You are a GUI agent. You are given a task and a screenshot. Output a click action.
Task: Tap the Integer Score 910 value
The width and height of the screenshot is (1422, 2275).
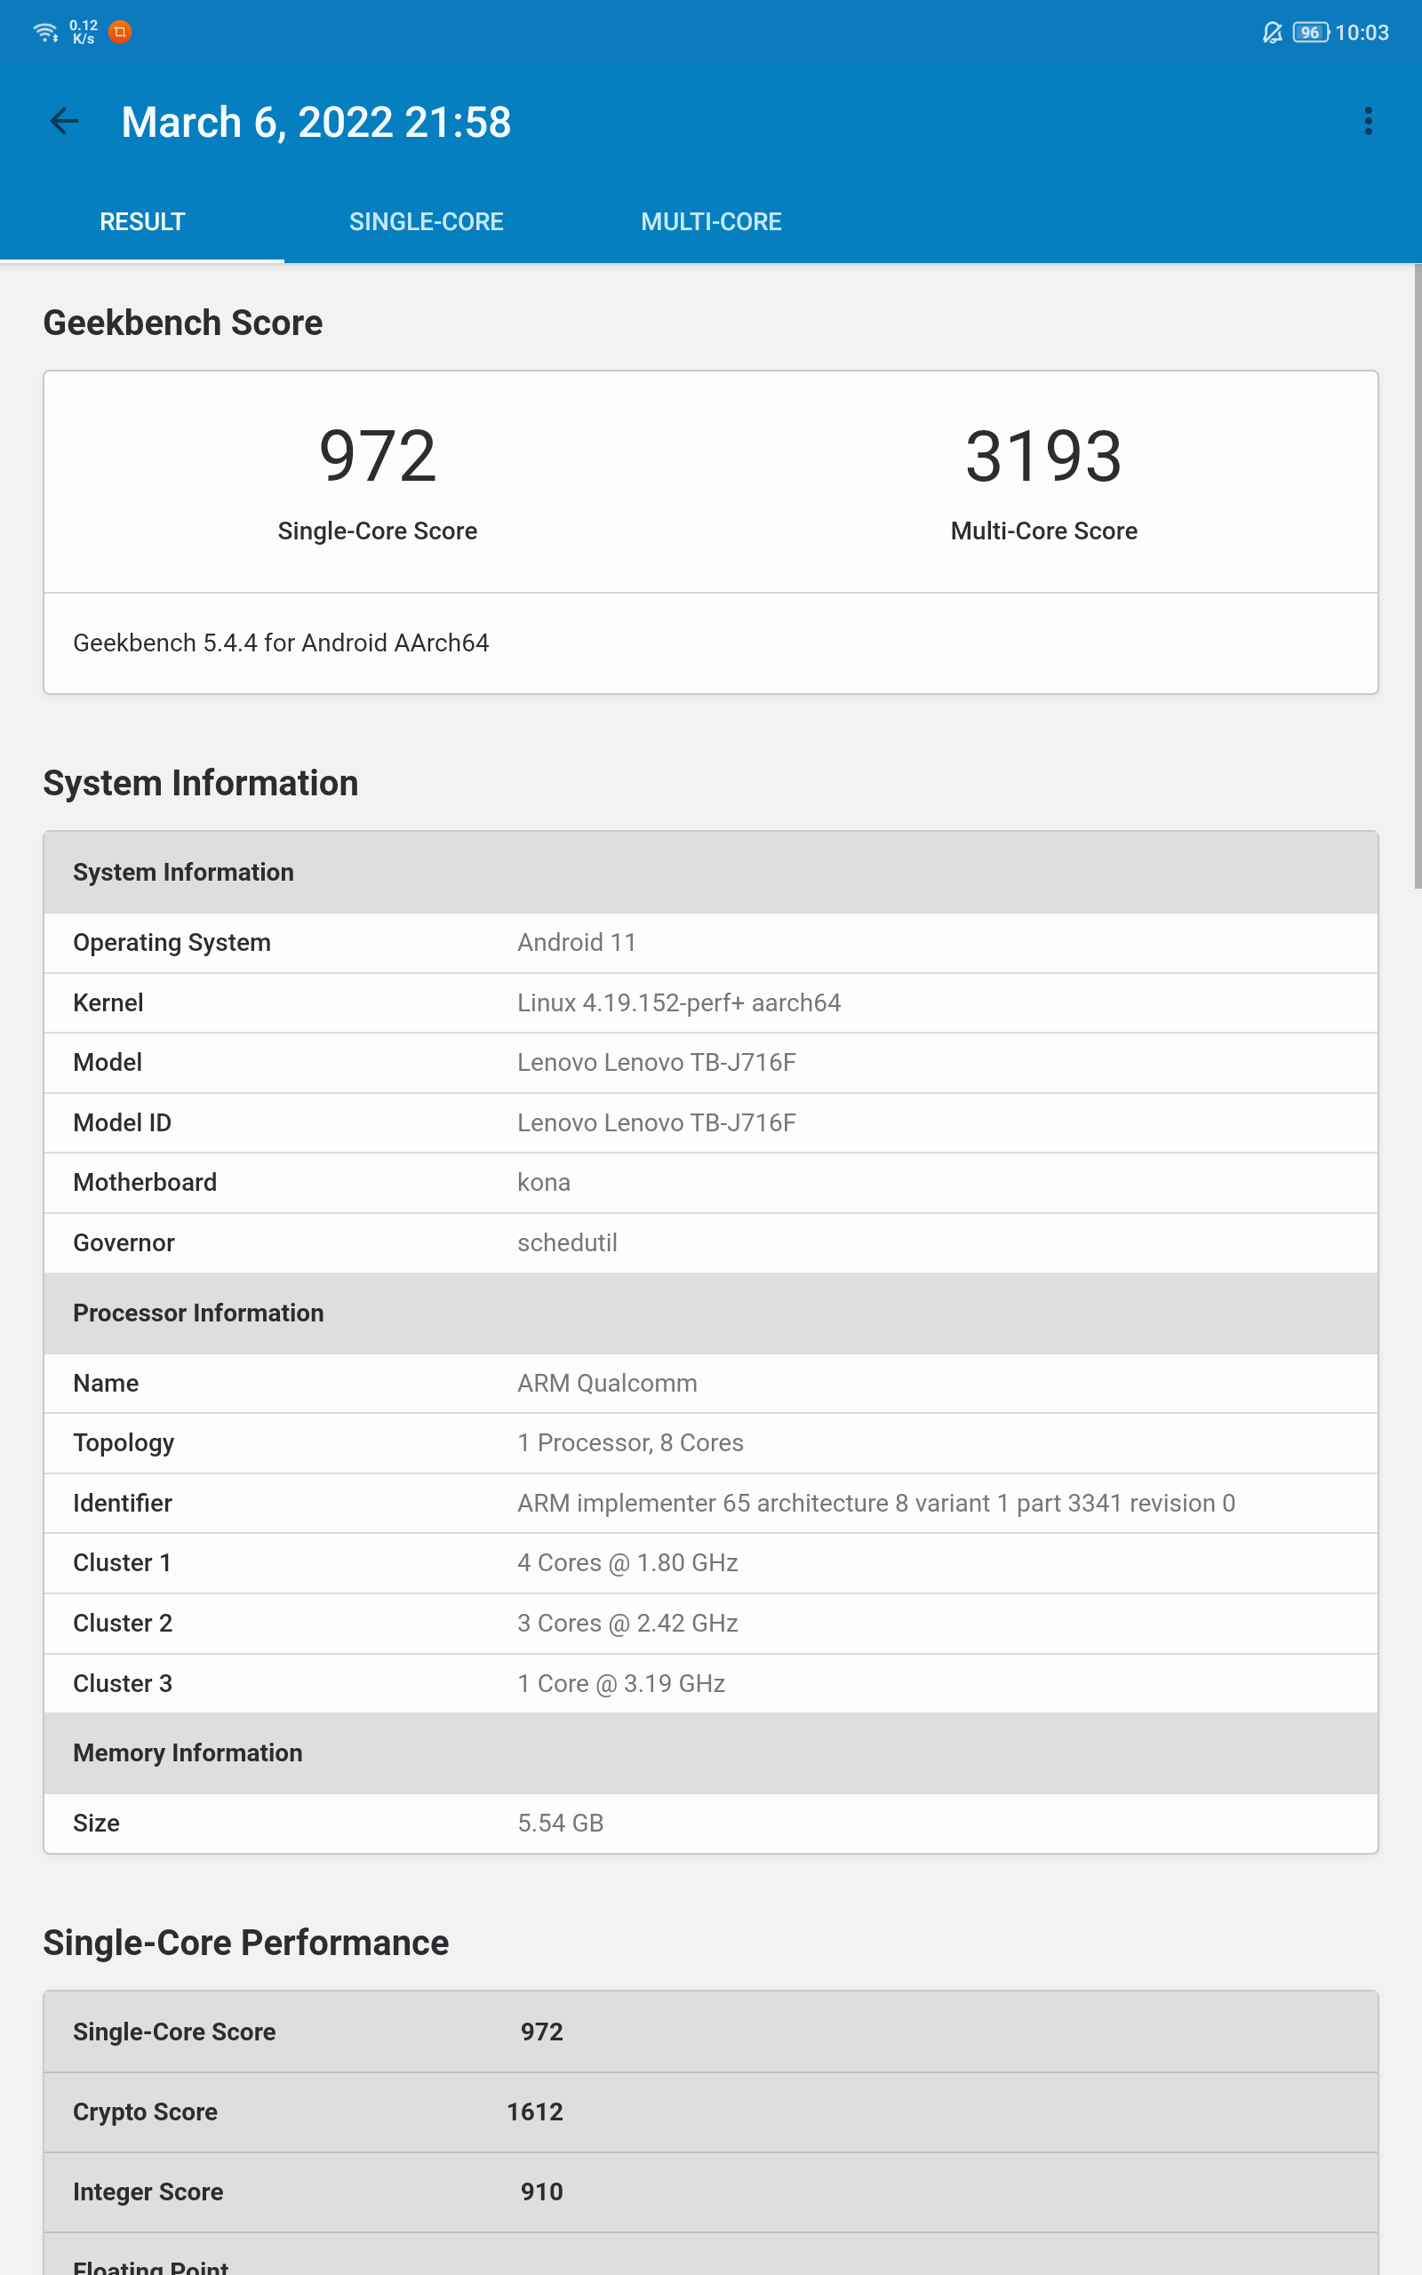[x=542, y=2191]
